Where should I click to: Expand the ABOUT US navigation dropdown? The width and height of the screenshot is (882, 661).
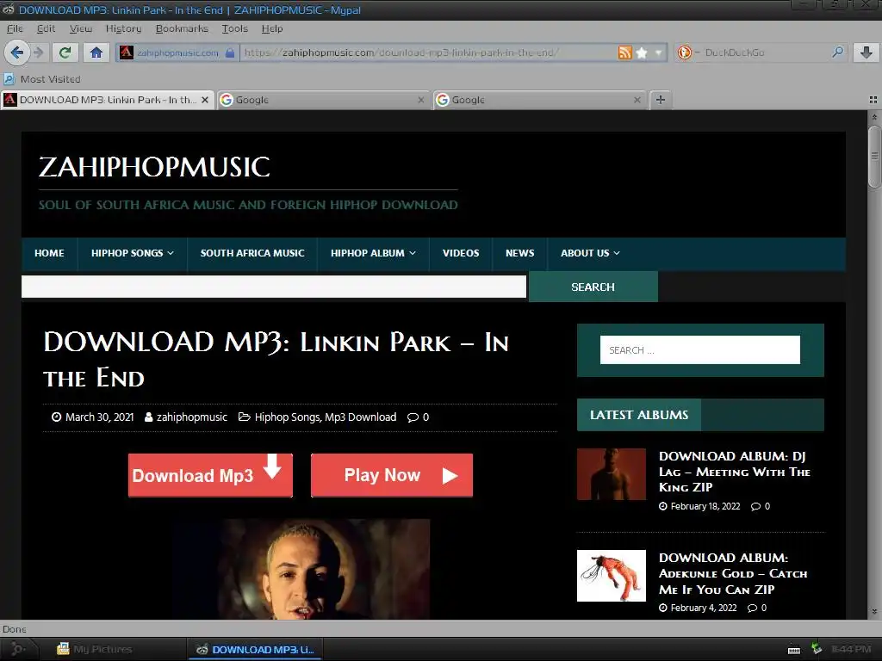[x=590, y=254]
